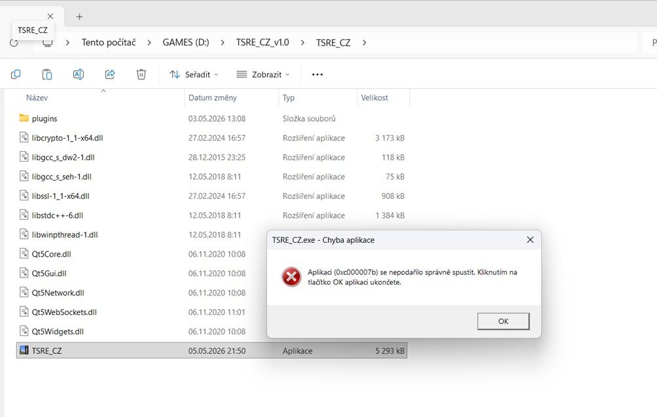Click the Qt5Core.dll file name

pos(52,255)
